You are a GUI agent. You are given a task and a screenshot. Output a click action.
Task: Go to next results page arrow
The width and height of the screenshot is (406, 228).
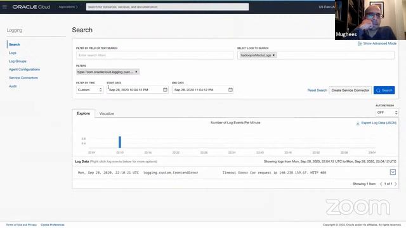pos(396,184)
